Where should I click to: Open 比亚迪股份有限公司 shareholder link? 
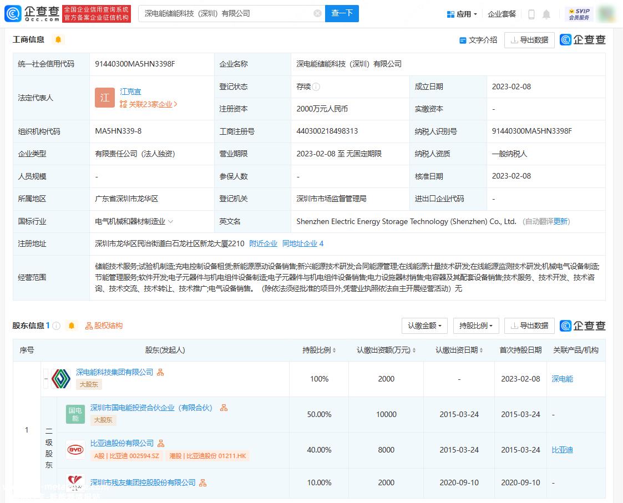click(x=122, y=443)
